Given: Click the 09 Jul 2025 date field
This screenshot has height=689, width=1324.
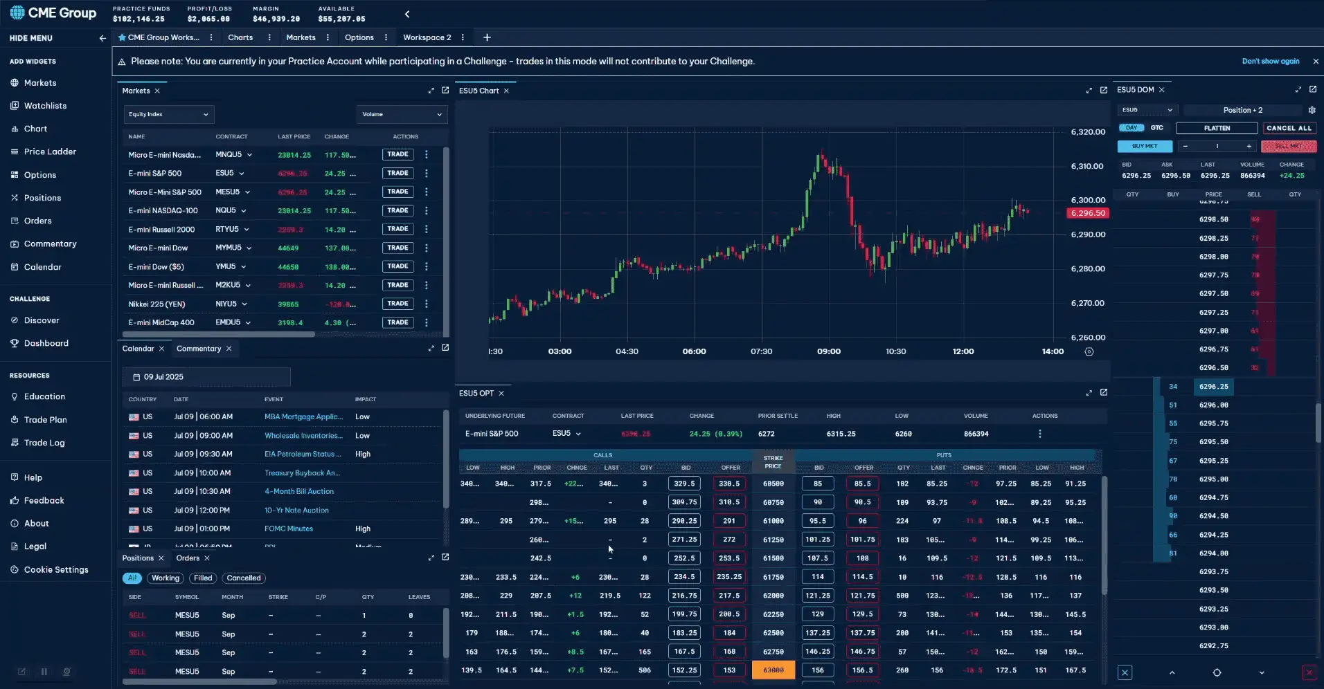Looking at the screenshot, I should click(x=206, y=377).
